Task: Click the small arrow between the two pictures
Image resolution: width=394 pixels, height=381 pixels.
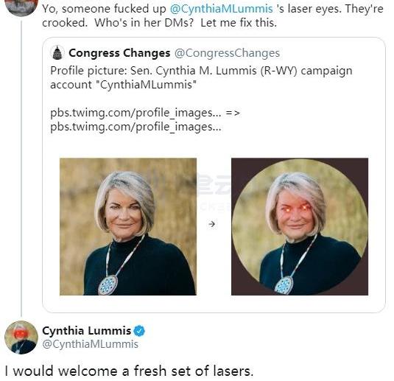Action: point(212,224)
